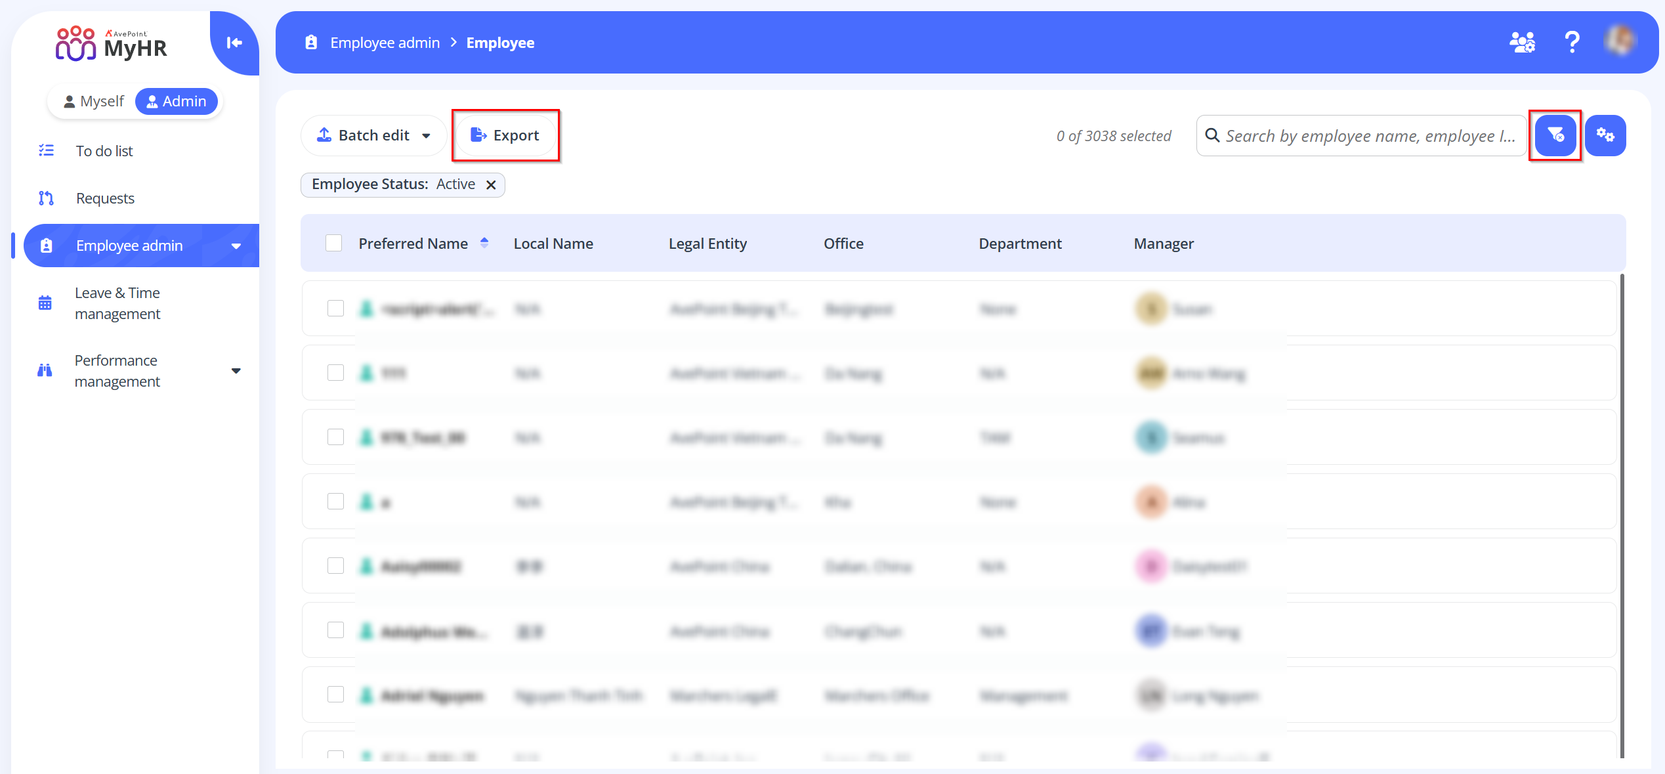Screen dimensions: 1665x774
Task: Click the Manager column header
Action: tap(1164, 244)
